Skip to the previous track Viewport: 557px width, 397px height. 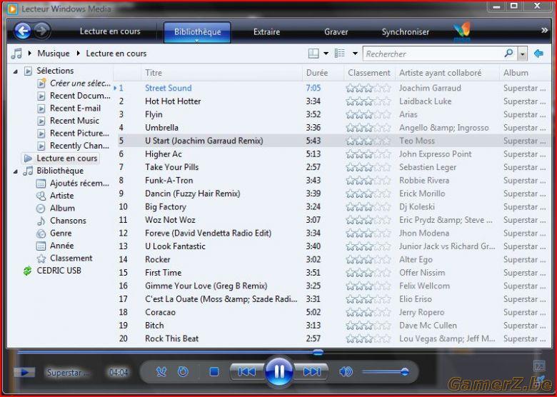click(x=247, y=372)
